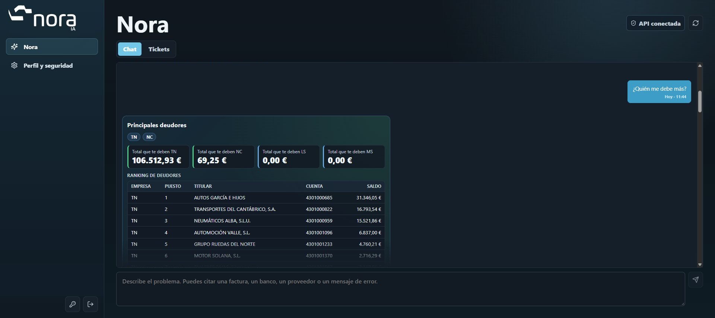Click AUTOS GARCÍA E HIJOS titular
This screenshot has width=715, height=318.
[x=220, y=198]
